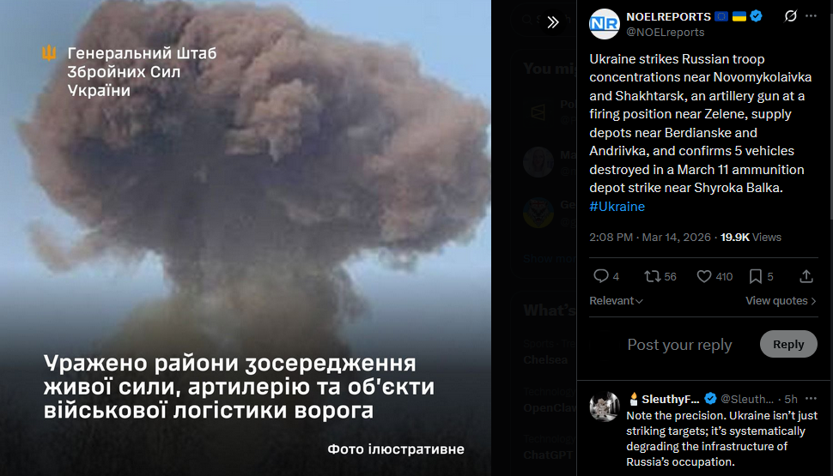This screenshot has height=476, width=833.
Task: Share the post via the upload icon
Action: click(806, 276)
